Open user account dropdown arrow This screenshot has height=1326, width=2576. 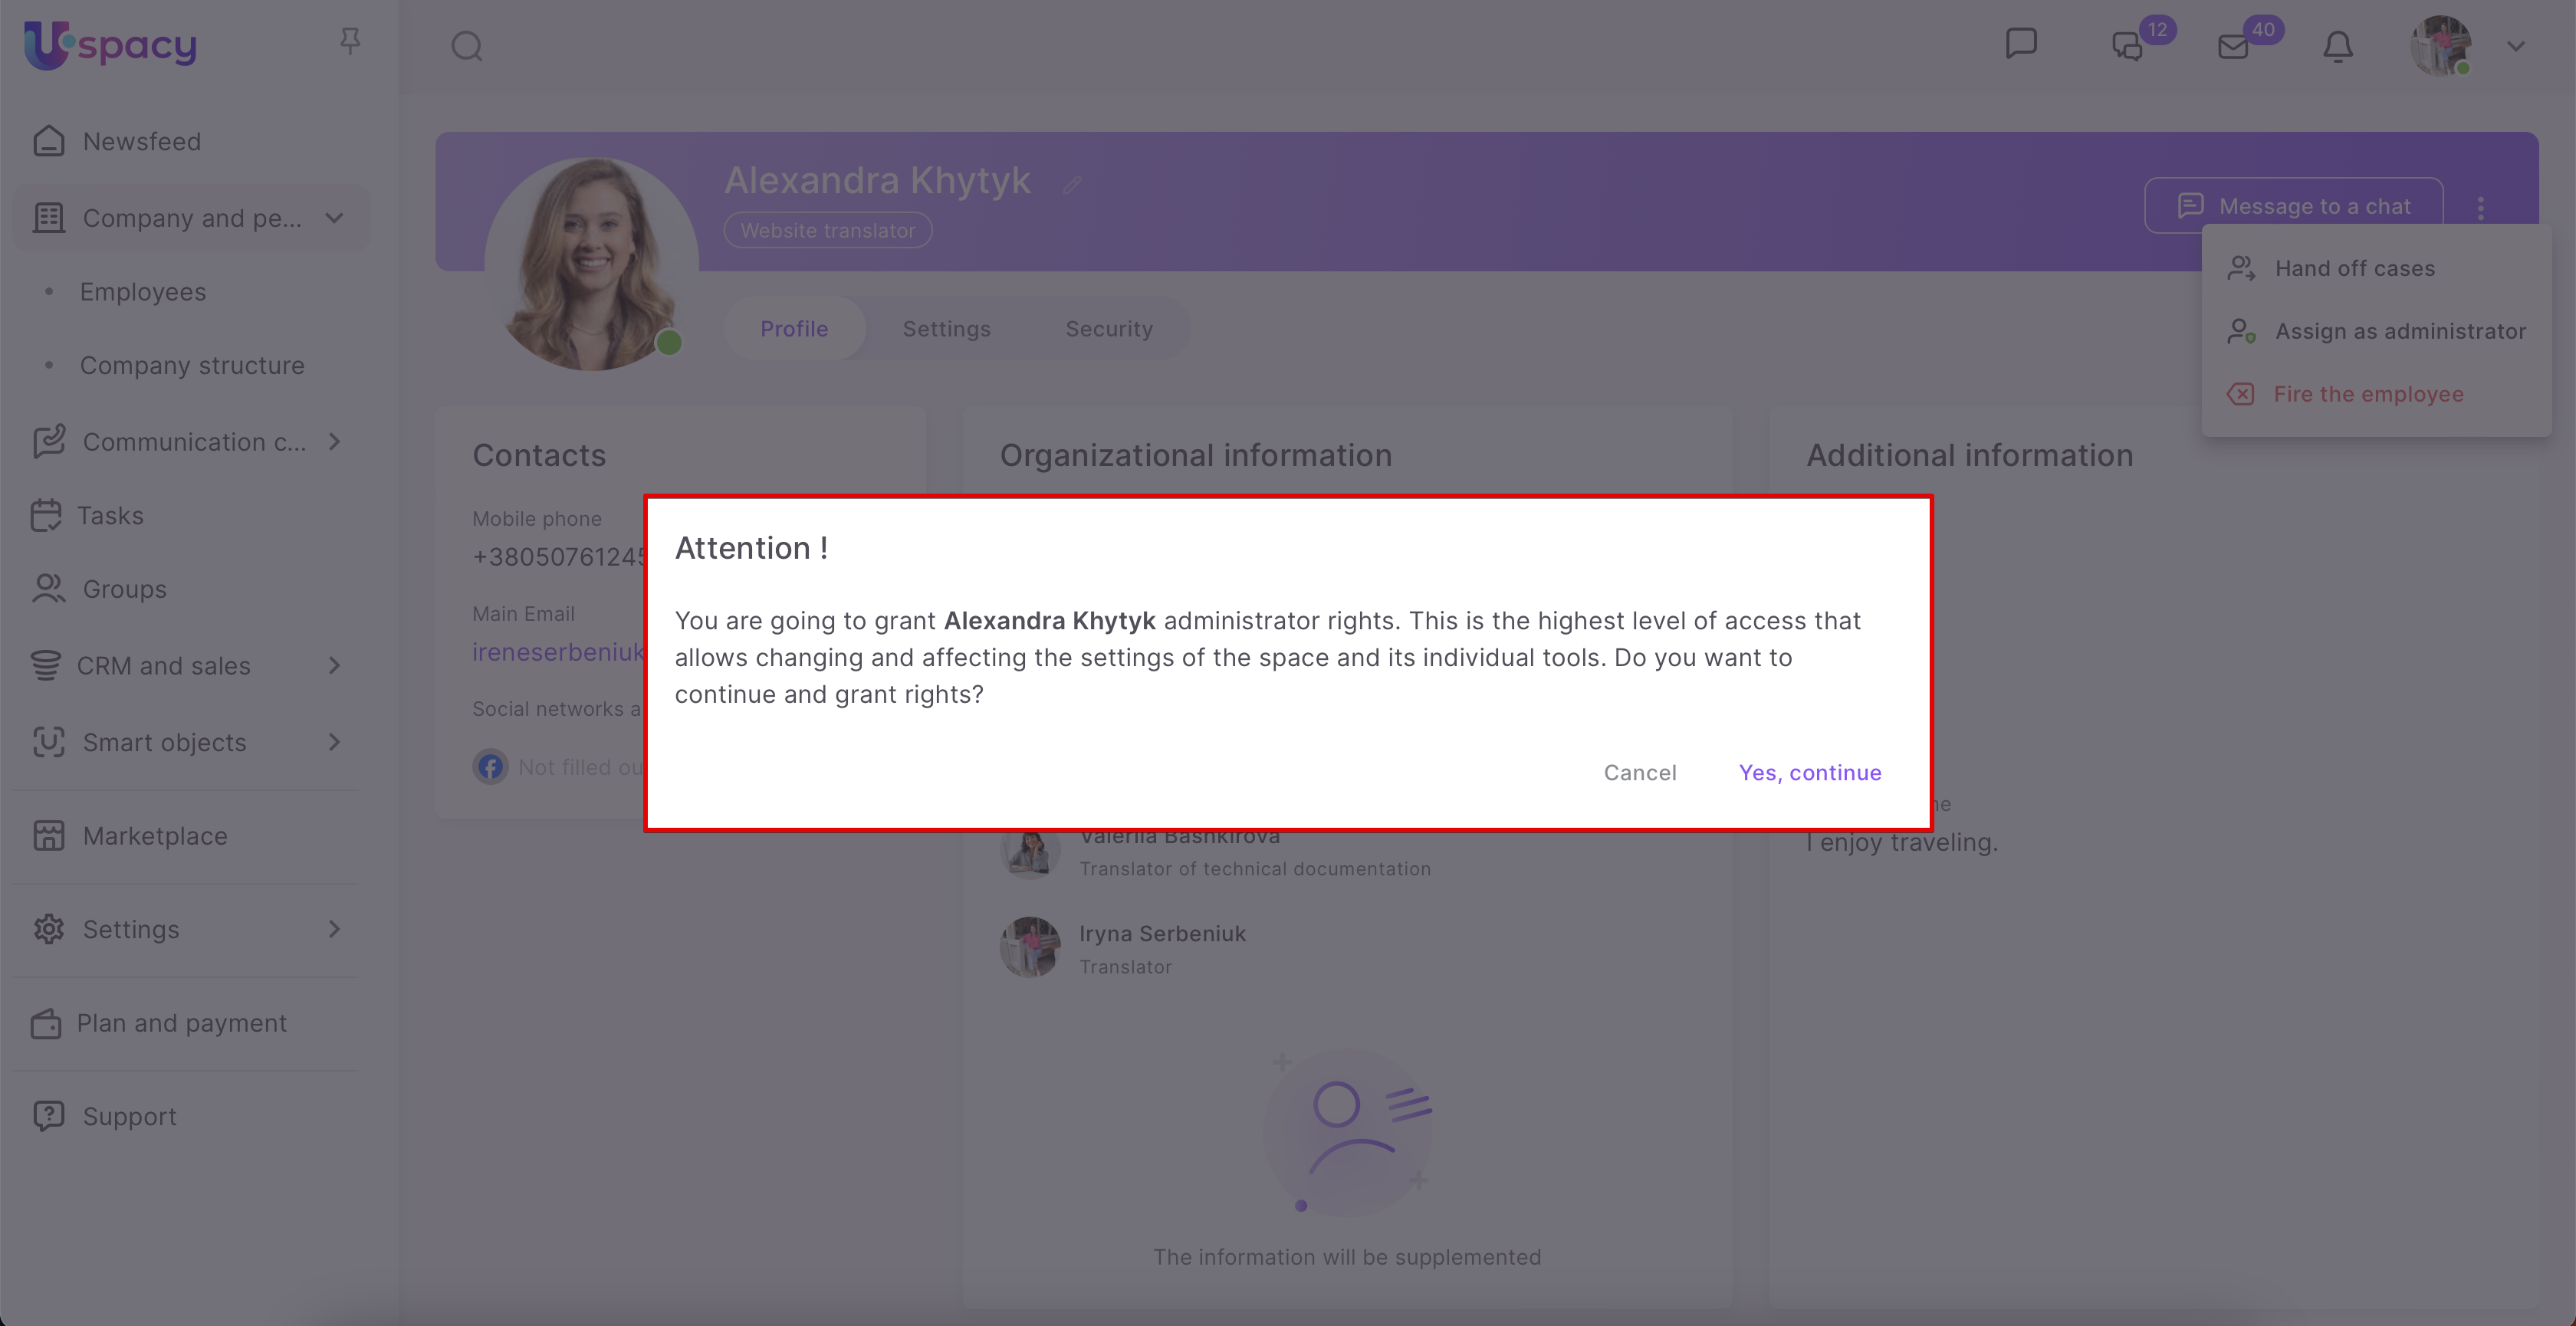click(2516, 46)
